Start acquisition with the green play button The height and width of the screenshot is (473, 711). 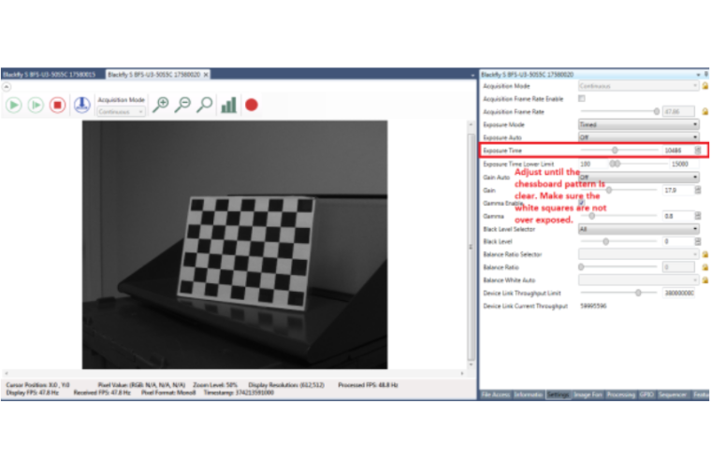tap(14, 105)
